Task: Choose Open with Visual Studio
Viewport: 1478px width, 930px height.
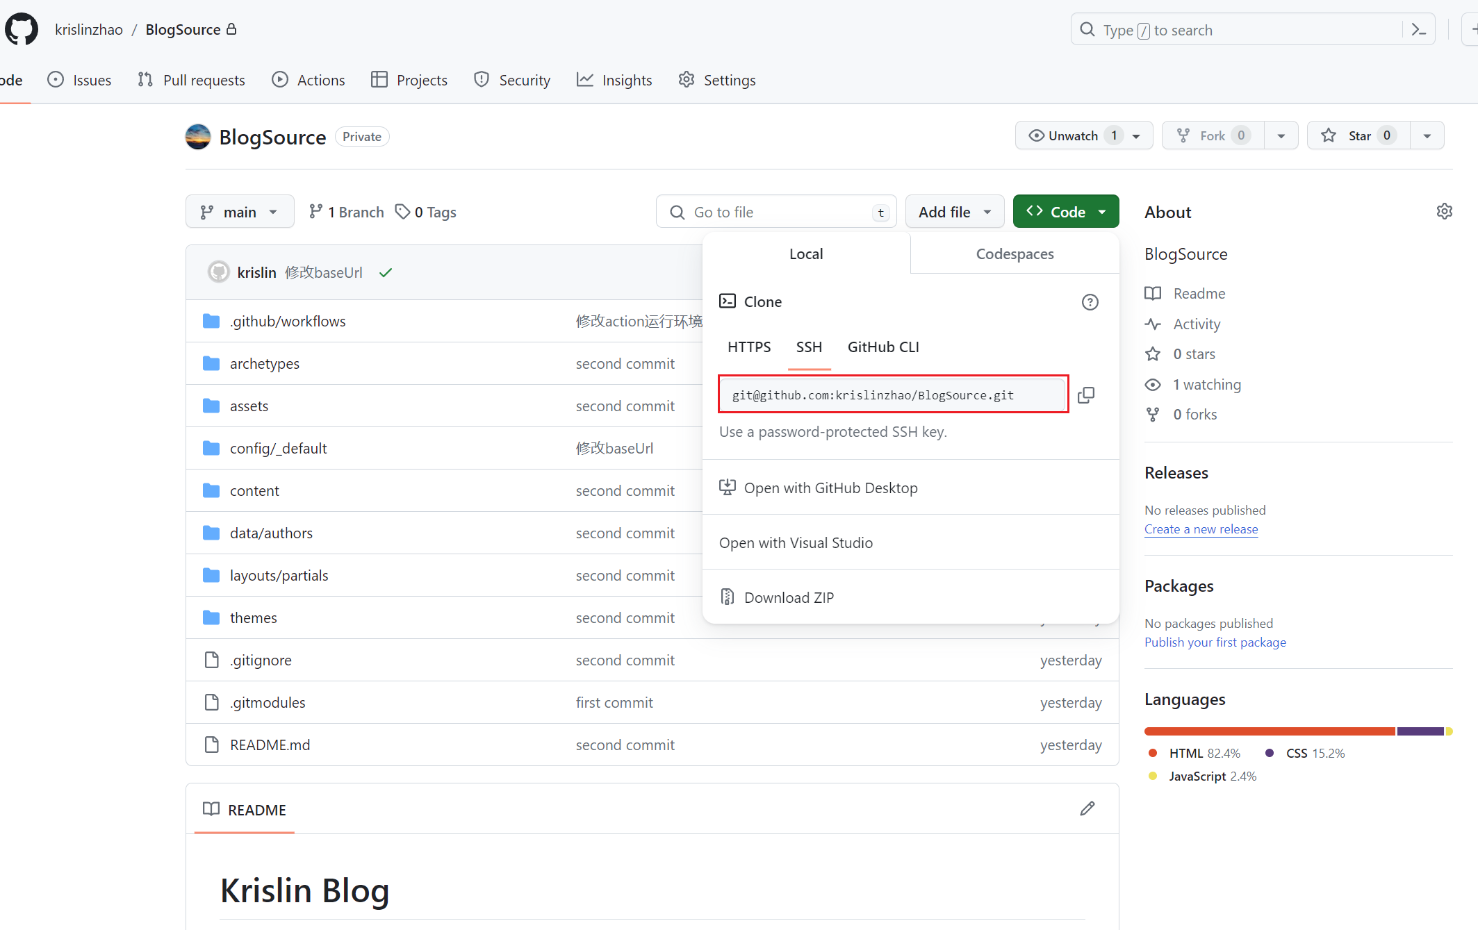Action: click(x=910, y=542)
